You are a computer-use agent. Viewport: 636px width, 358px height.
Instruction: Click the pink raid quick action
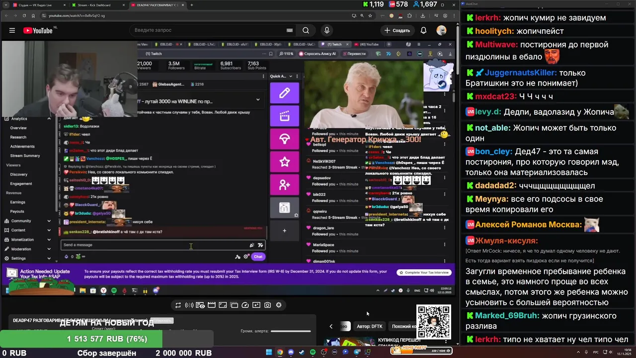click(x=284, y=139)
